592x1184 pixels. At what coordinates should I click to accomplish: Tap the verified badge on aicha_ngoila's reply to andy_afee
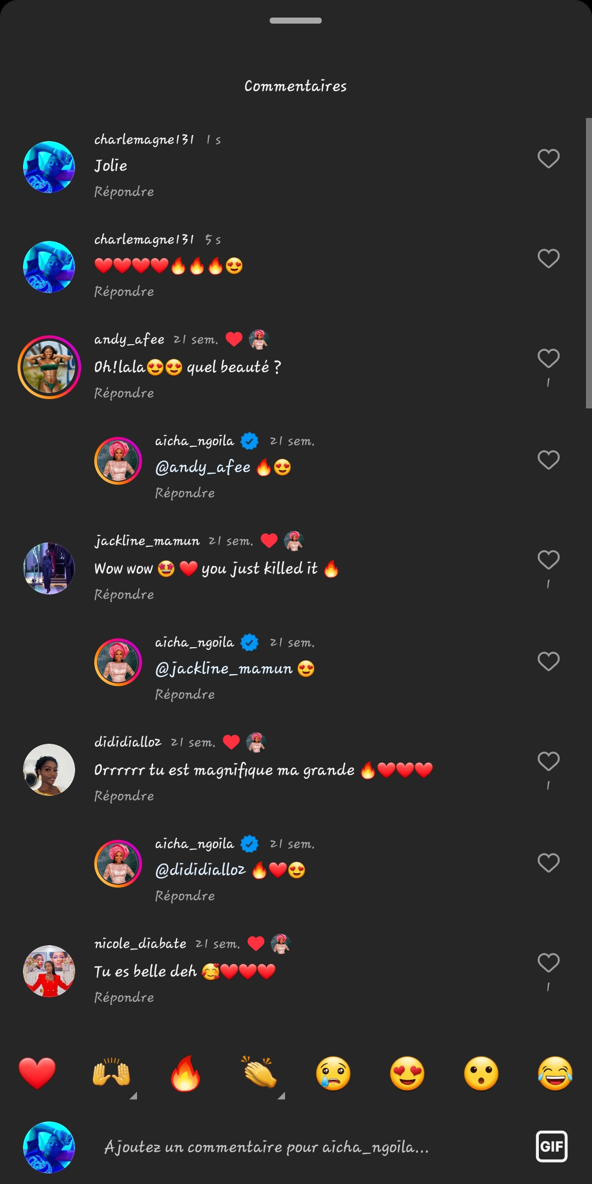pyautogui.click(x=249, y=441)
